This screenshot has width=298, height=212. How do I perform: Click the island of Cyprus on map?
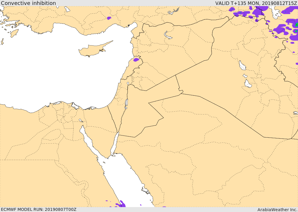pos(95,50)
